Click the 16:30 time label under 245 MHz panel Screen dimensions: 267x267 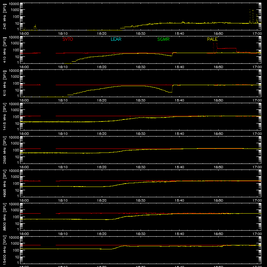coord(141,34)
